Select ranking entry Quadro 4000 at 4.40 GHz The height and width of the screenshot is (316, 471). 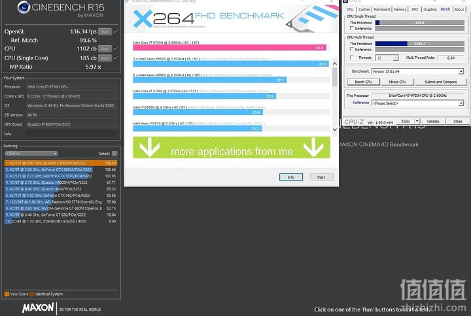[61, 189]
